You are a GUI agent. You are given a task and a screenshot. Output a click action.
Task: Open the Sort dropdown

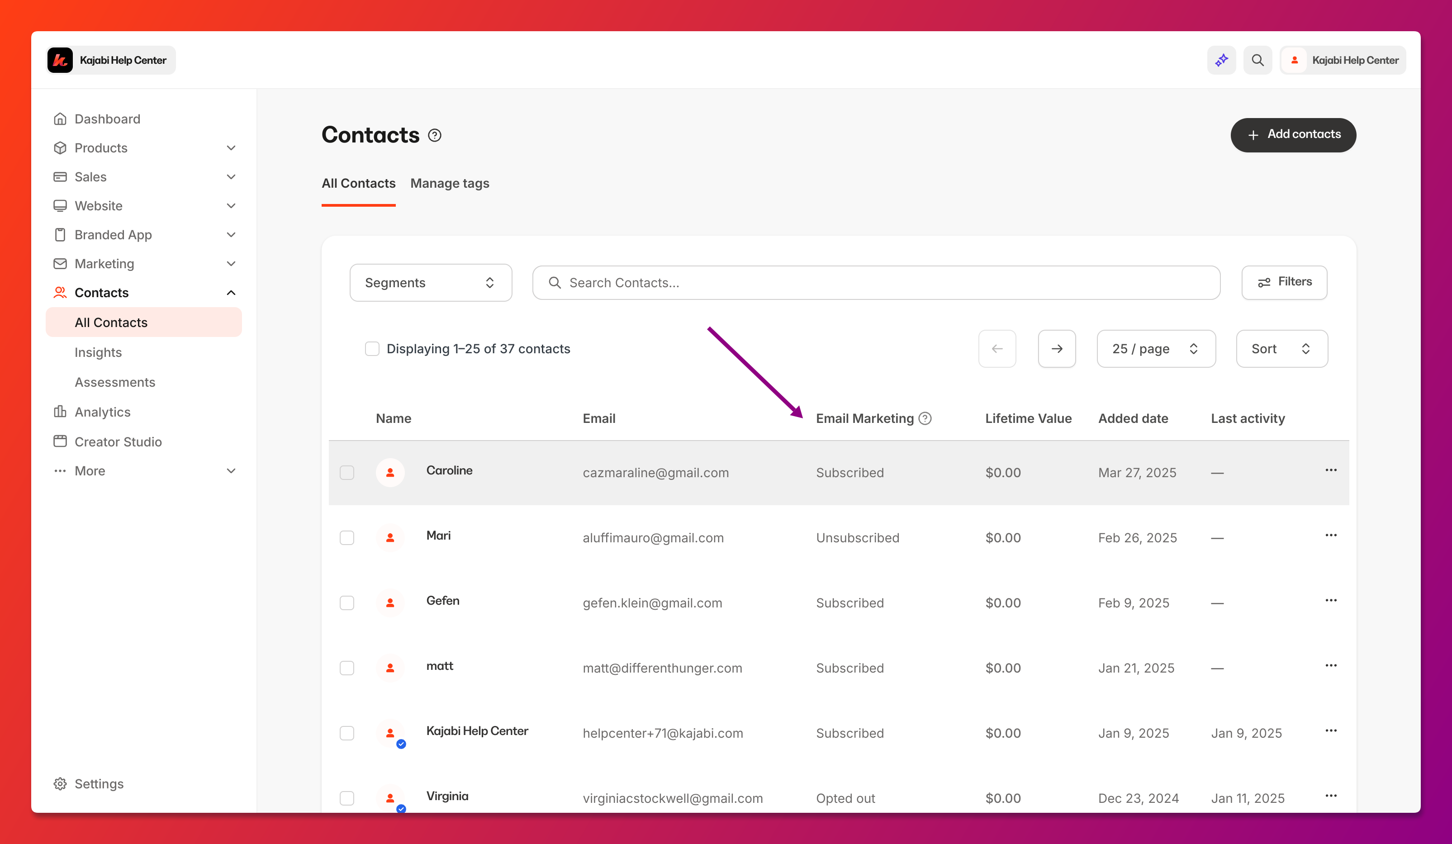[1281, 349]
